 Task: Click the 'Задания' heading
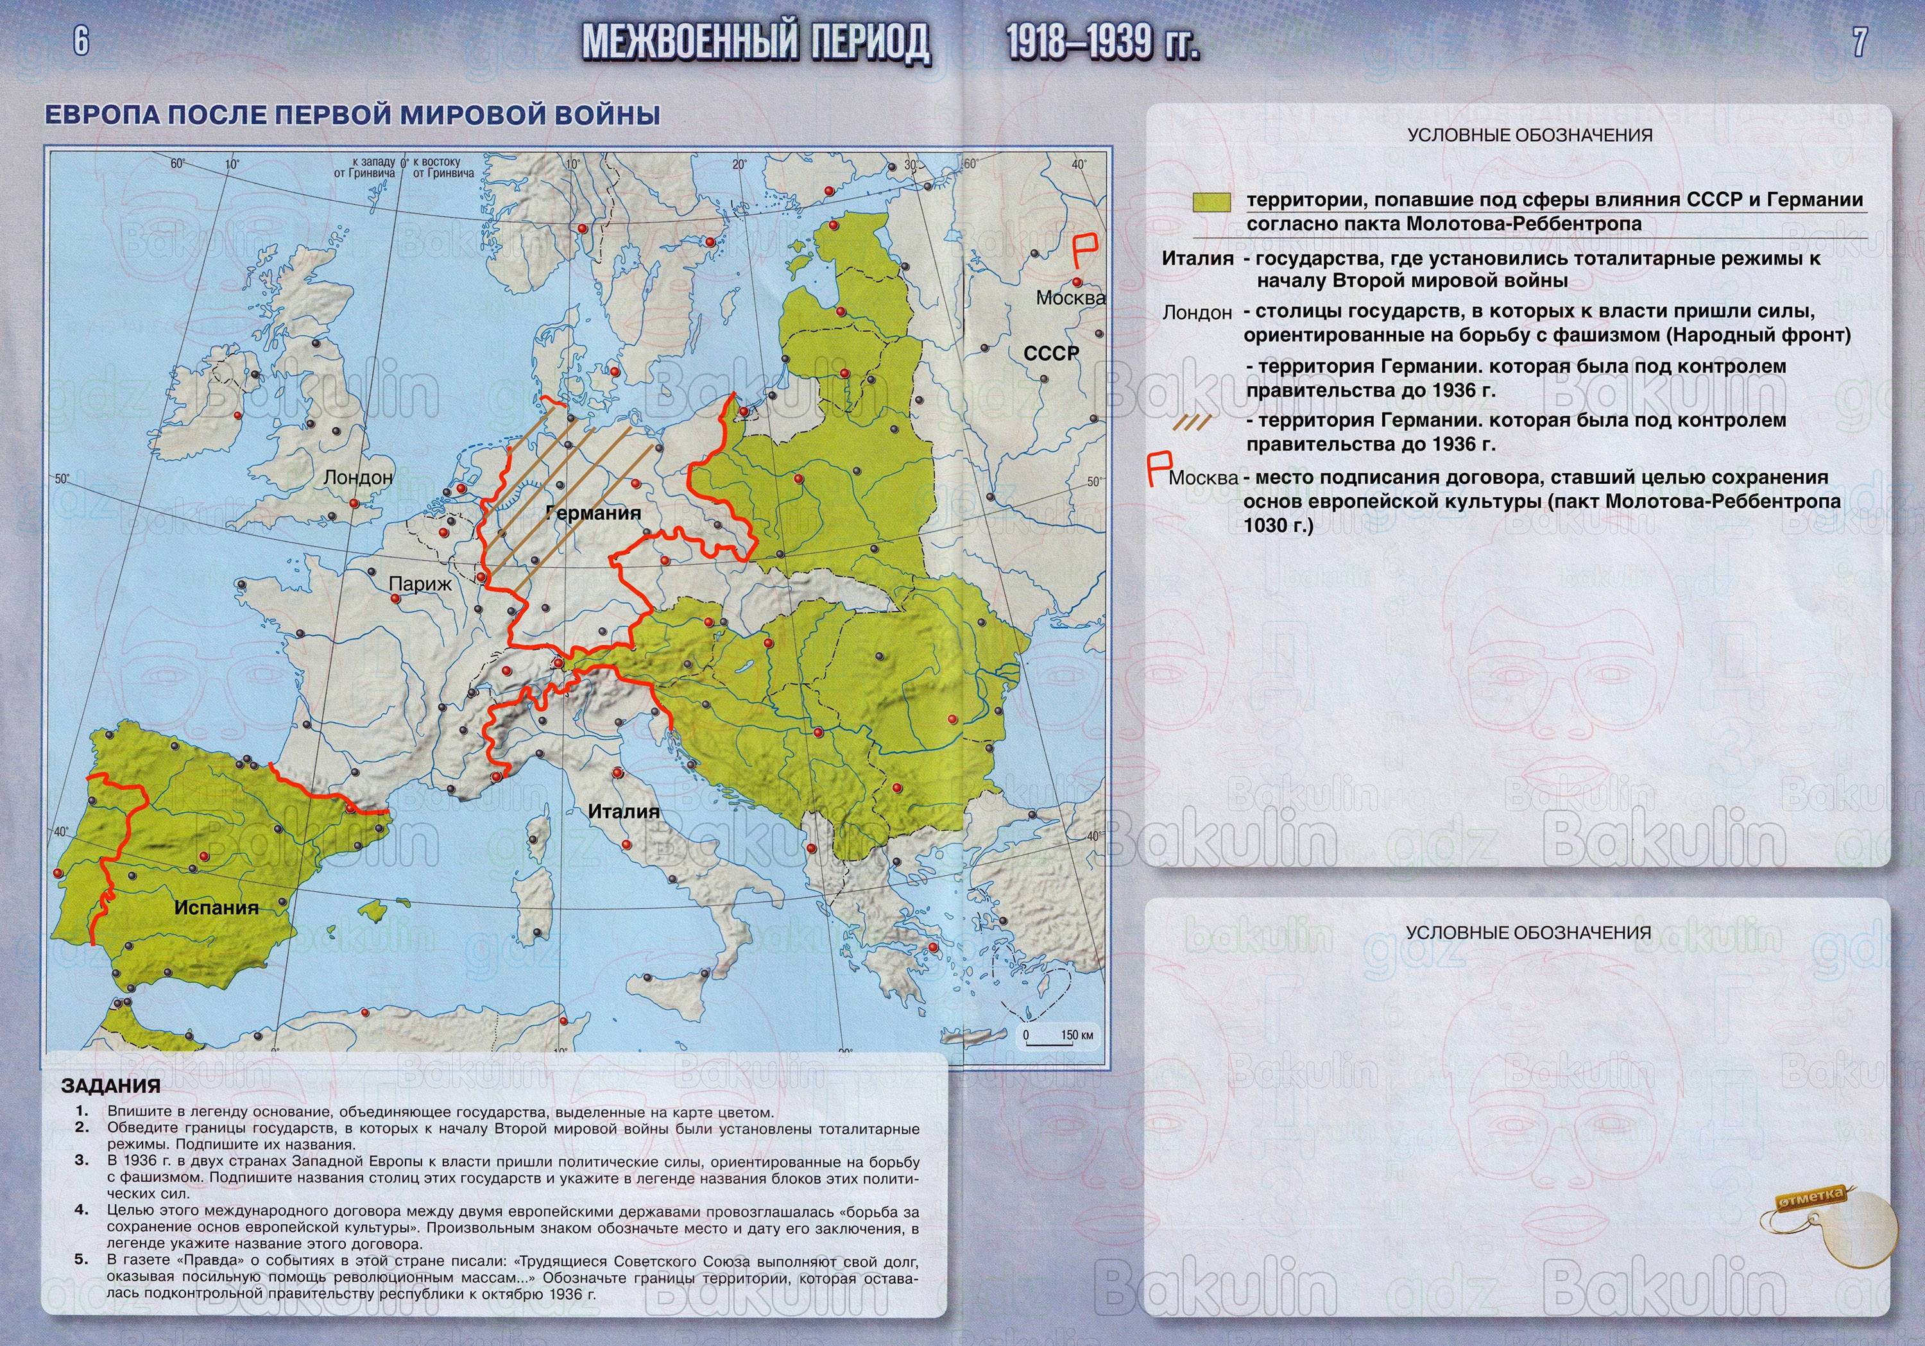(110, 1086)
